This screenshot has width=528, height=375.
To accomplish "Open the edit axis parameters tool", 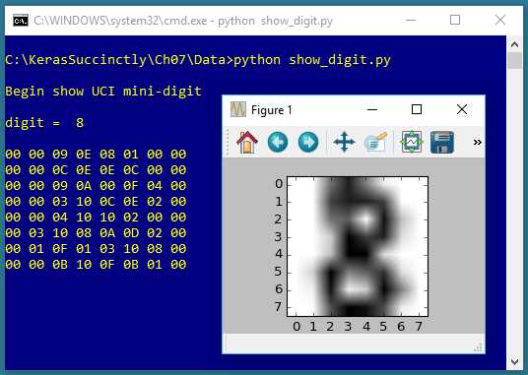I will (x=375, y=143).
